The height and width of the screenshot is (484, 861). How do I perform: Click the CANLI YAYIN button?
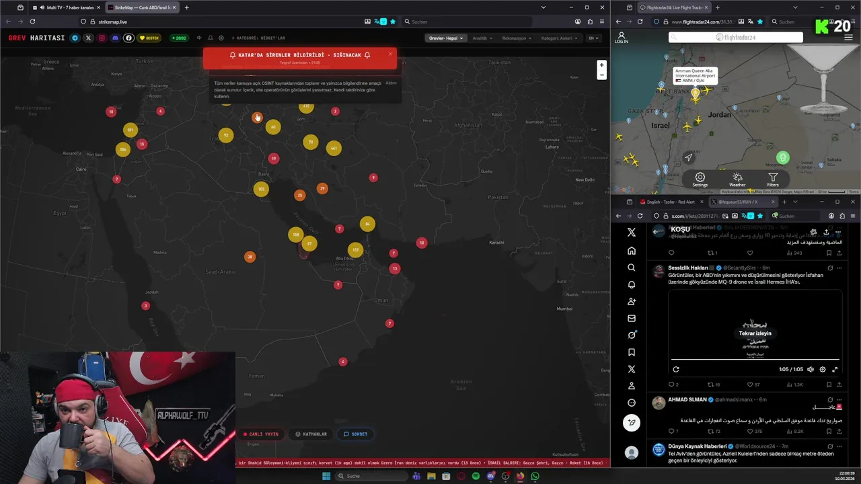tap(261, 434)
